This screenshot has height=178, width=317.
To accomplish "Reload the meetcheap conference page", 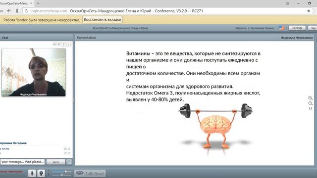I will (26, 11).
